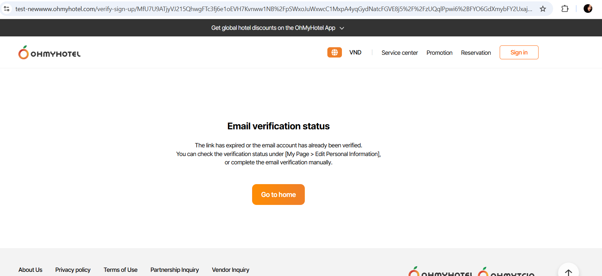This screenshot has height=276, width=602.
Task: Open the Service center menu
Action: (x=399, y=53)
